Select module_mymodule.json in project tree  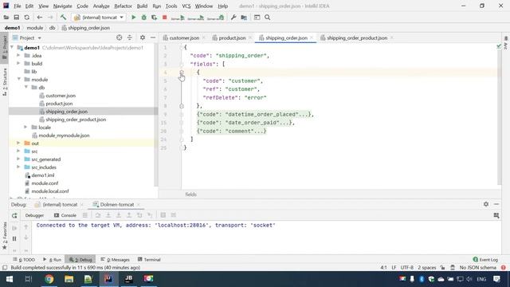(64, 136)
